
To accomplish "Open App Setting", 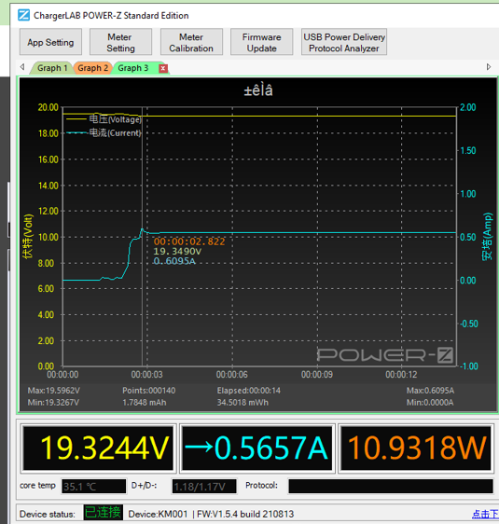I will [50, 42].
